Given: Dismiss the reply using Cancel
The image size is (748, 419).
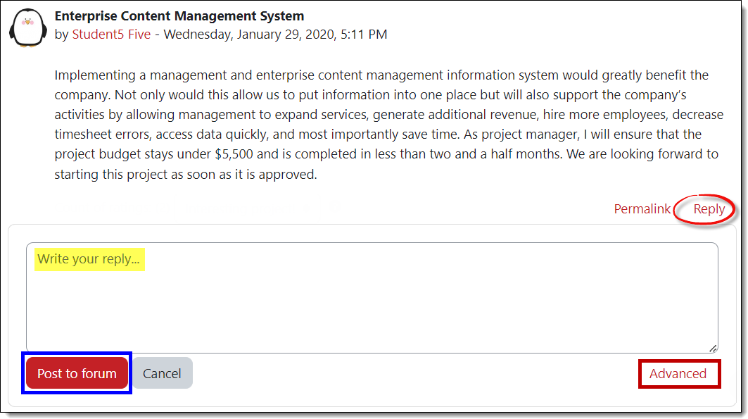Looking at the screenshot, I should pos(163,373).
